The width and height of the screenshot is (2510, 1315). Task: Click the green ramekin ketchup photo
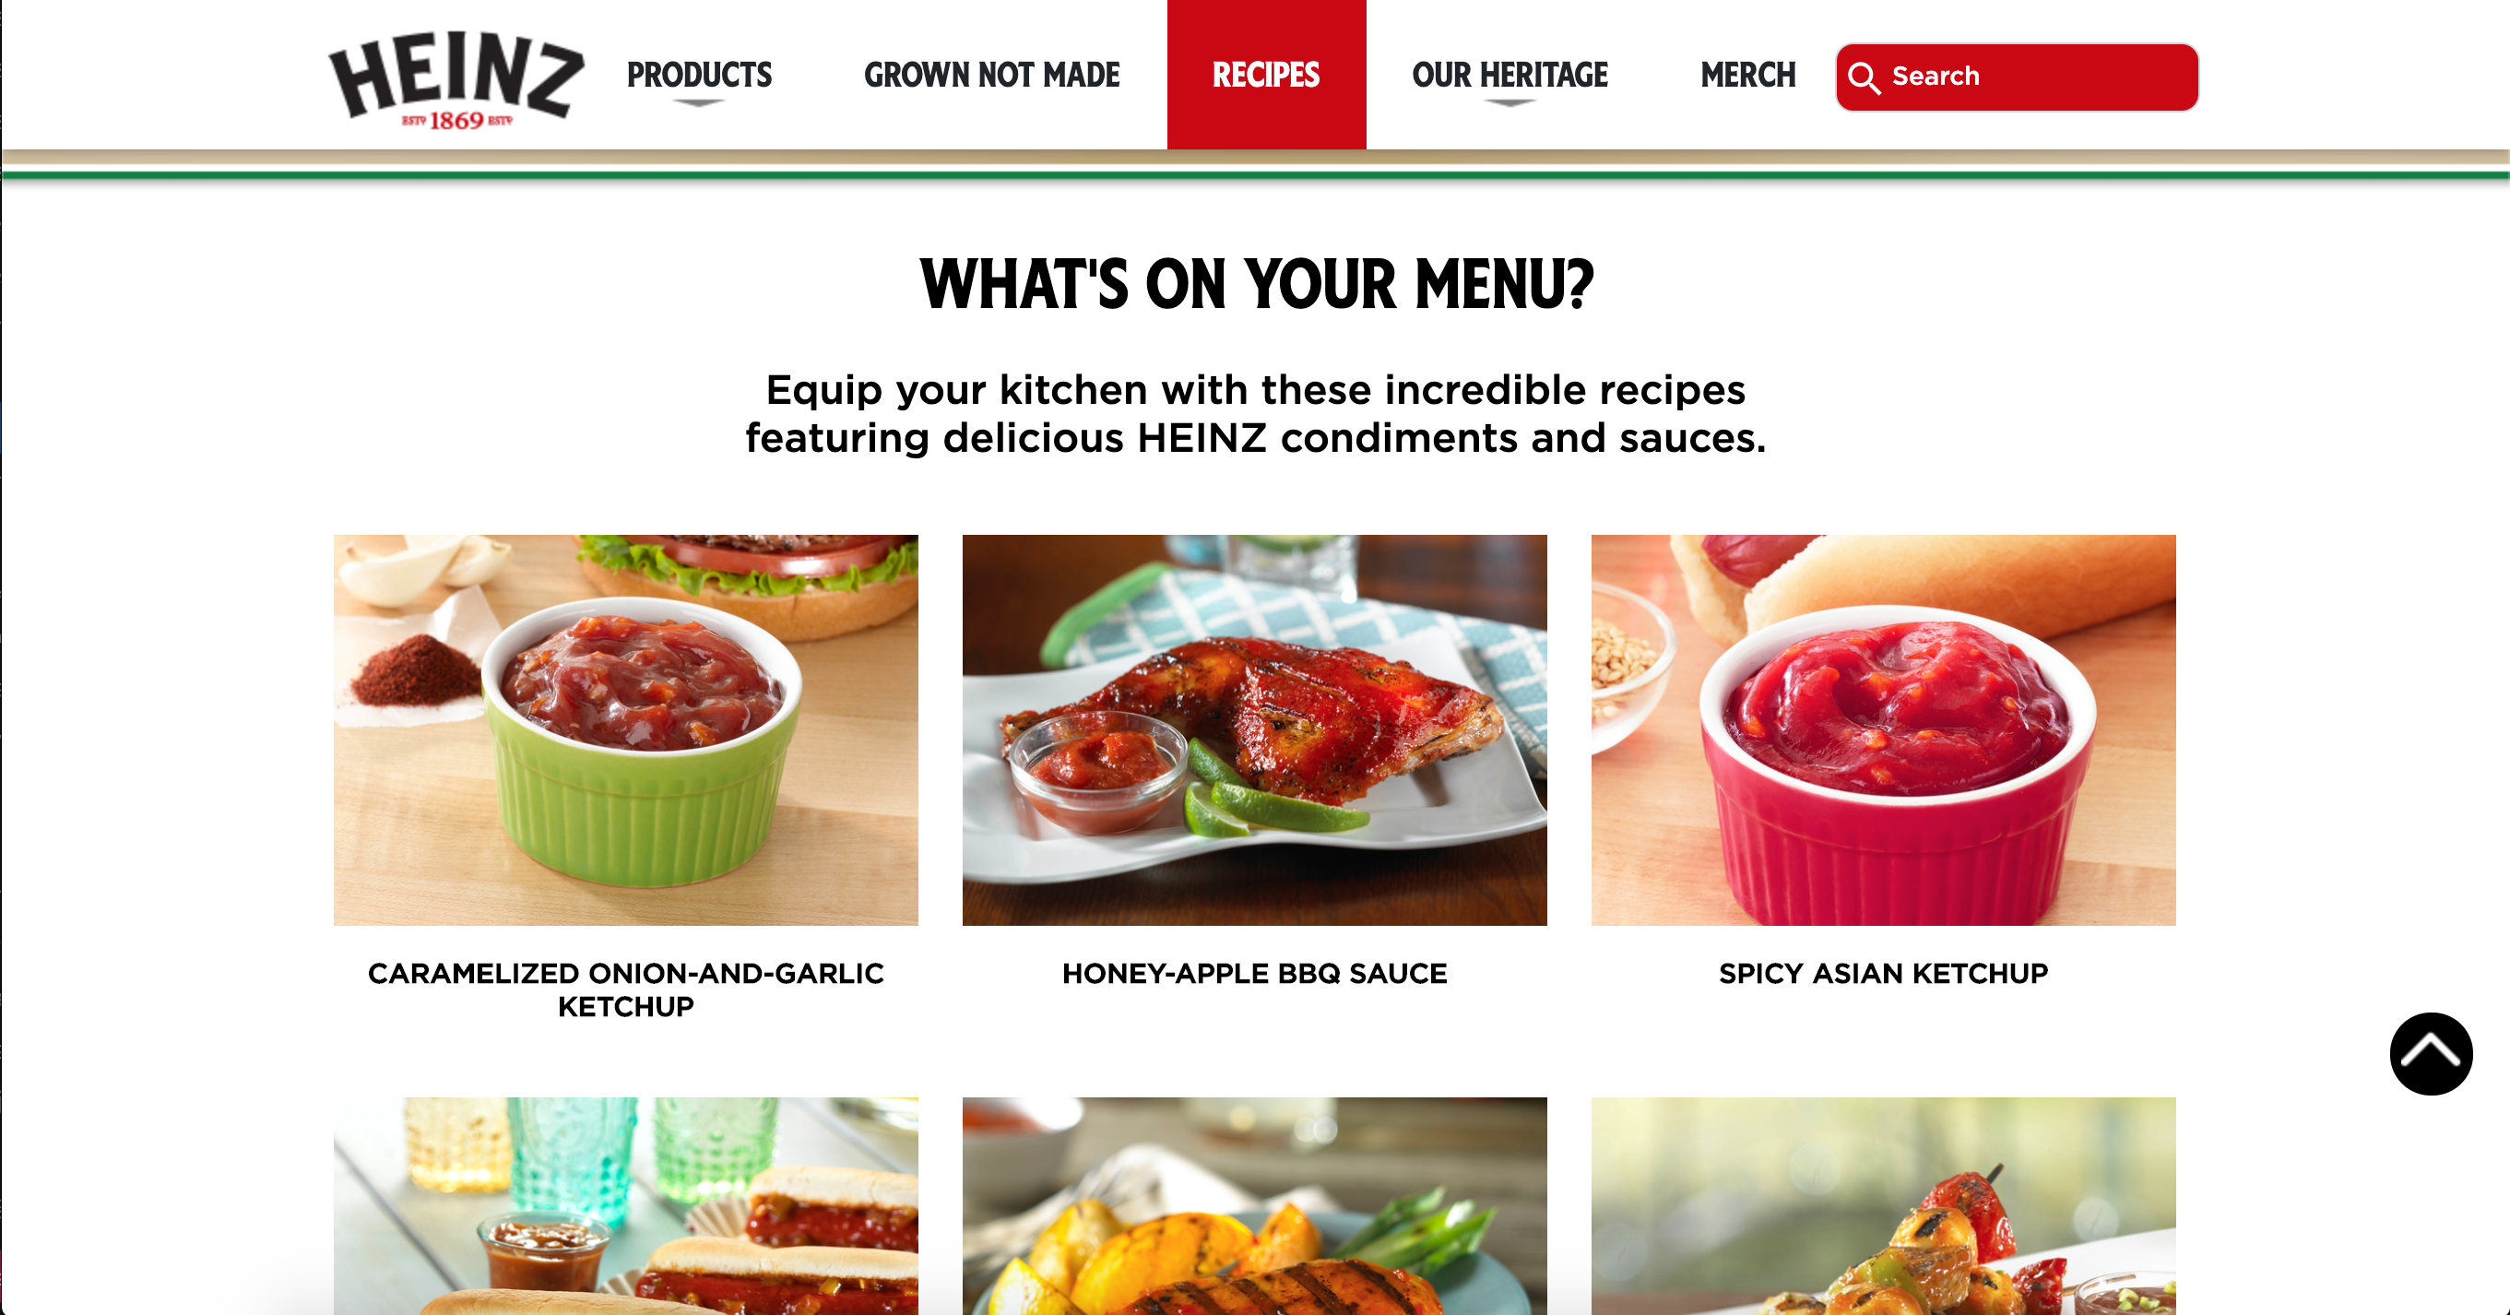point(625,729)
